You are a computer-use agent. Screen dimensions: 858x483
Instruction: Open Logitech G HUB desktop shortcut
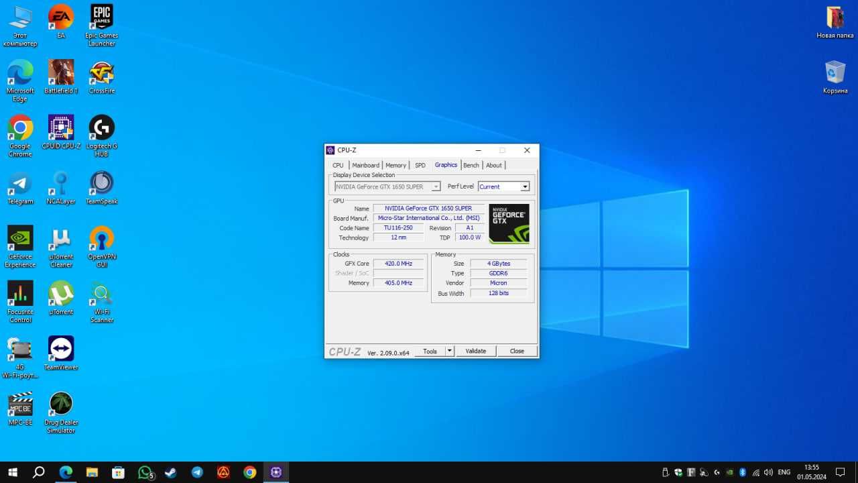coord(101,136)
